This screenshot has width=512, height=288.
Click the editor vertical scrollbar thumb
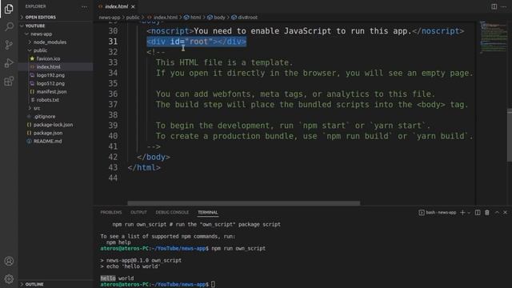point(510,135)
